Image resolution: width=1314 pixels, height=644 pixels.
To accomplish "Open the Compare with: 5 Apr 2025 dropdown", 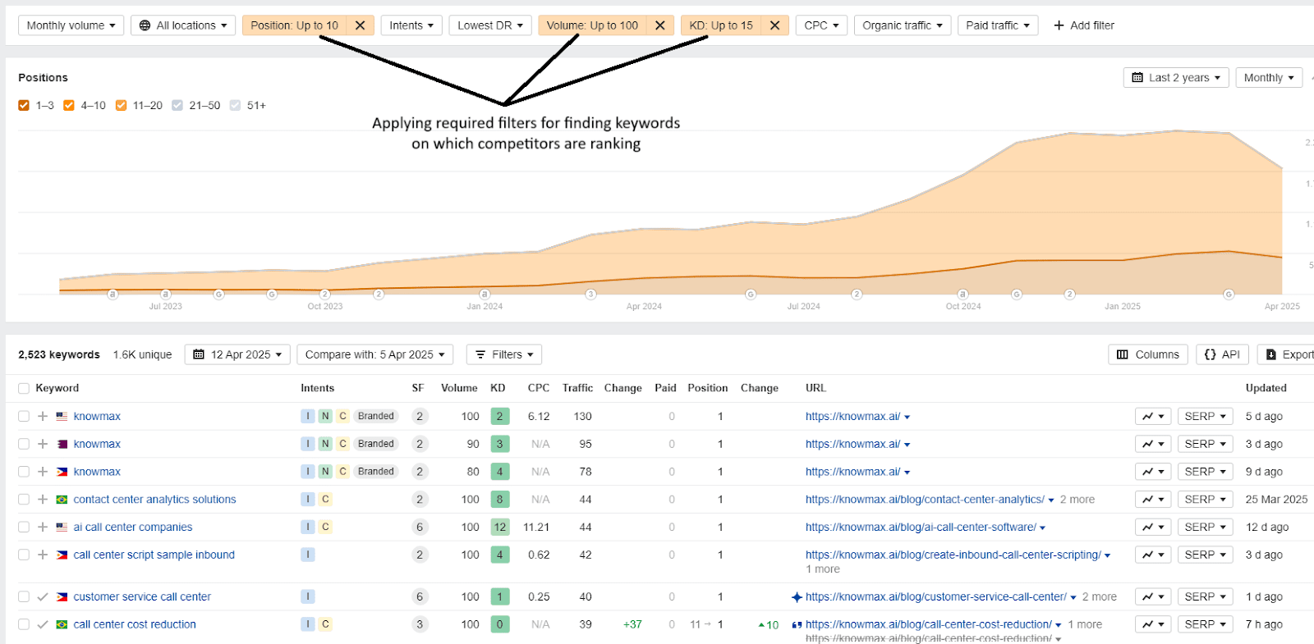I will pos(375,354).
